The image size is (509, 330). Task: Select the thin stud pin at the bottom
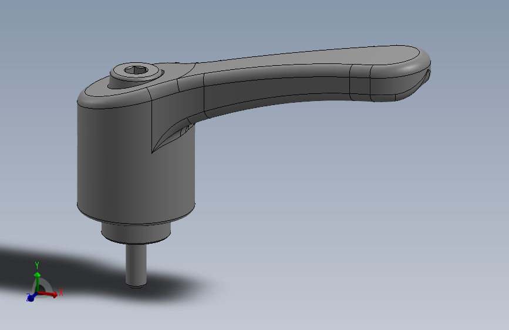136,265
